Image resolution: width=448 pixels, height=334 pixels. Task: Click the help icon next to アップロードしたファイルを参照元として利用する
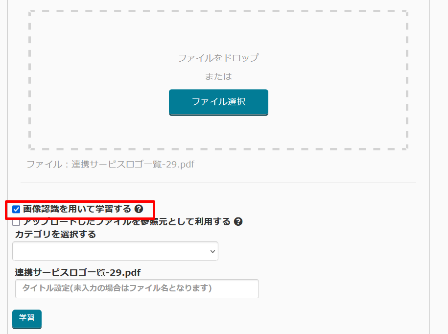click(x=238, y=222)
